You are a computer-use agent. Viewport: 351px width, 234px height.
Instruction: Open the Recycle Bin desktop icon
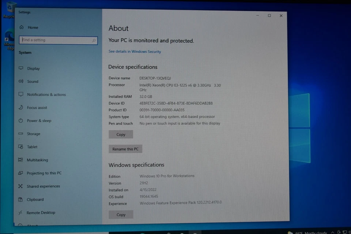tap(9, 10)
